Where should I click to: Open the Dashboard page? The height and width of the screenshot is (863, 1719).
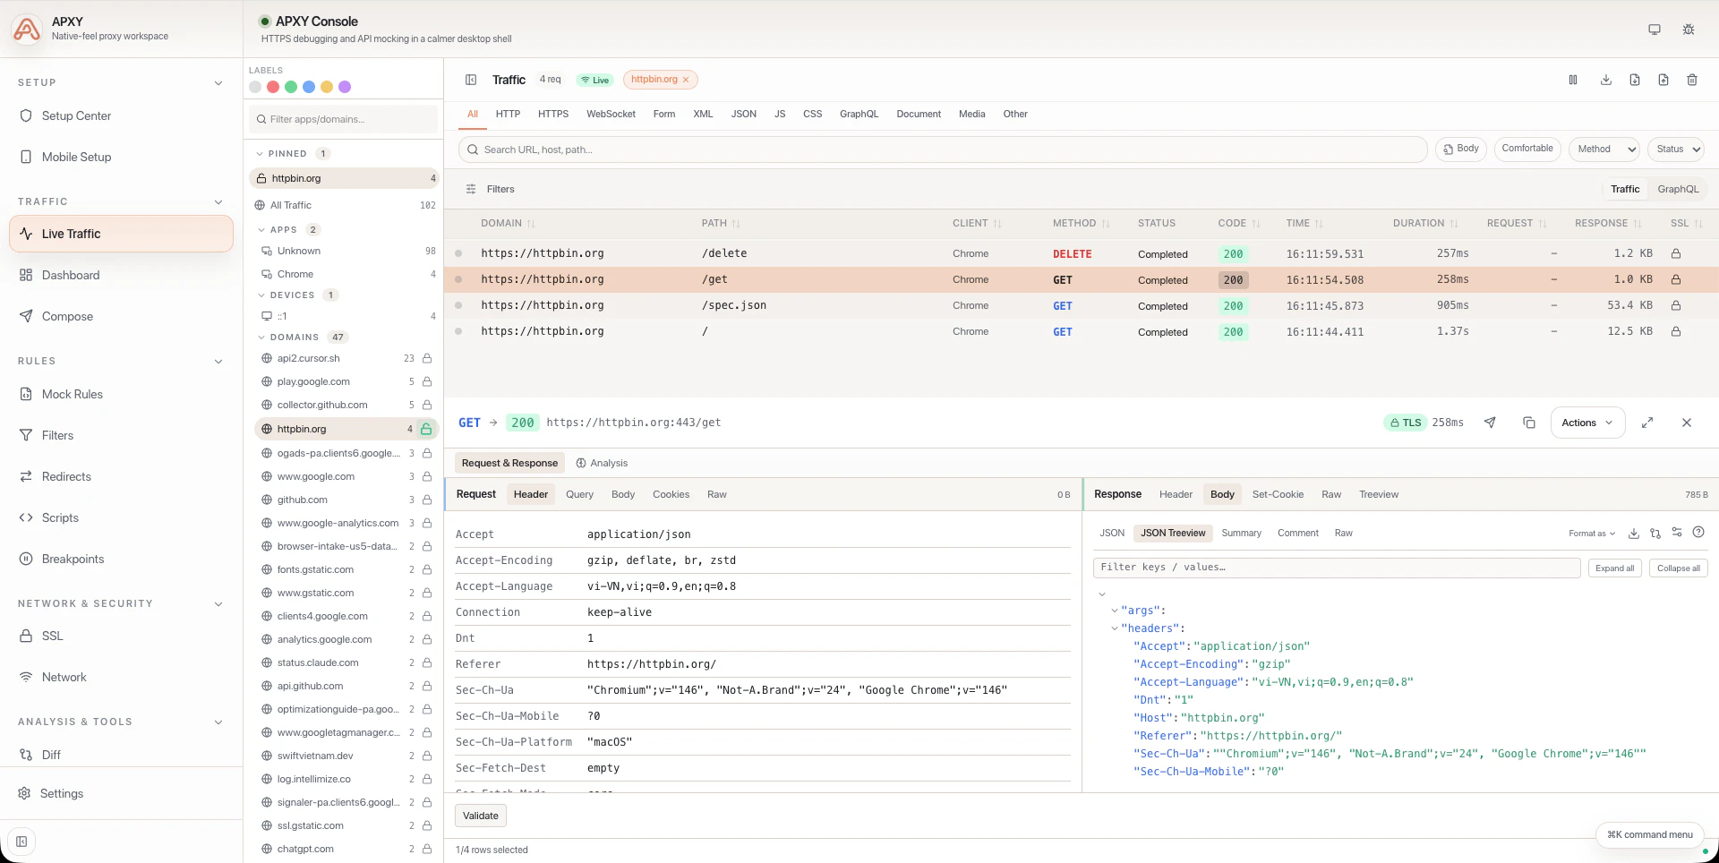(x=121, y=275)
